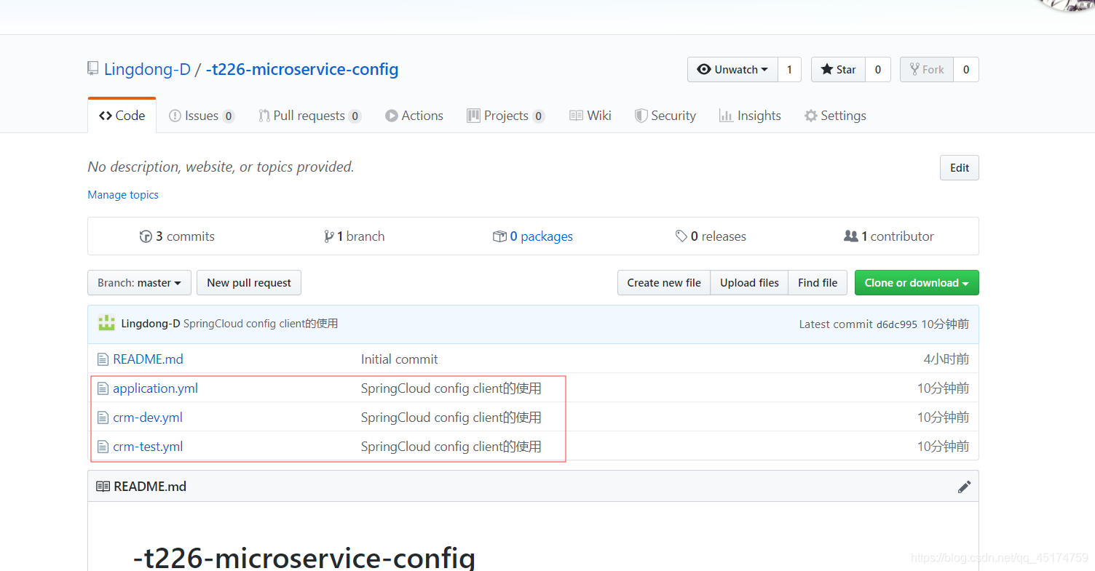Click the file icon beside crm-dev.yml
The width and height of the screenshot is (1095, 571).
pyautogui.click(x=103, y=418)
